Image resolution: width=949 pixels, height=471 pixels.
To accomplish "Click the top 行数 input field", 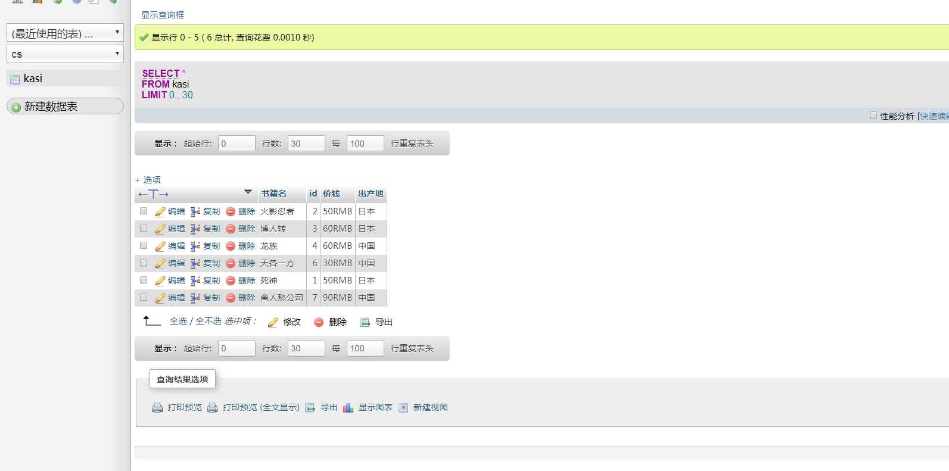I will click(306, 144).
